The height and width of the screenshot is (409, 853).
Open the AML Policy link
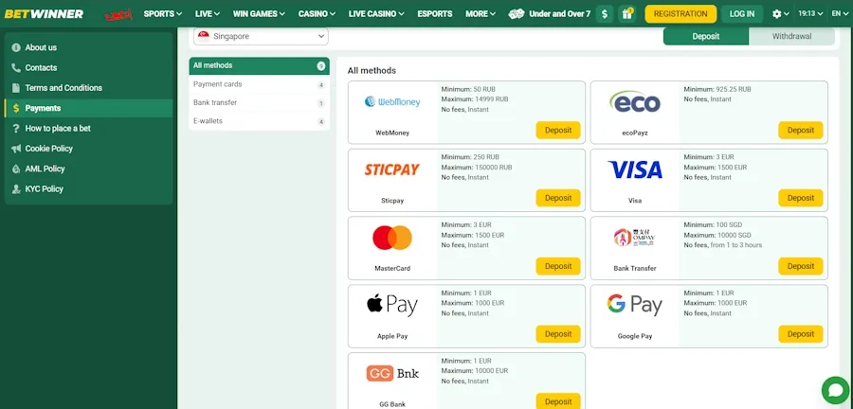45,169
